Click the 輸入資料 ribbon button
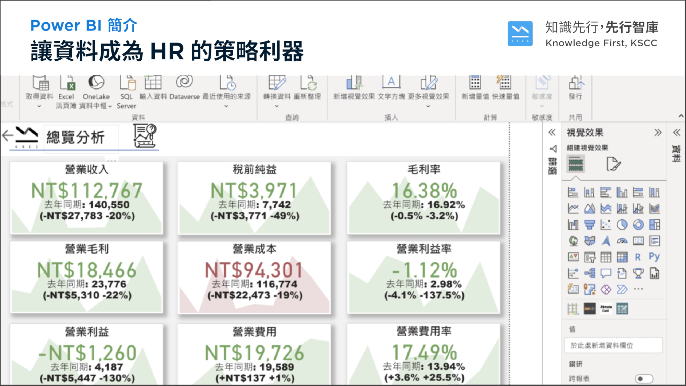 click(x=153, y=88)
